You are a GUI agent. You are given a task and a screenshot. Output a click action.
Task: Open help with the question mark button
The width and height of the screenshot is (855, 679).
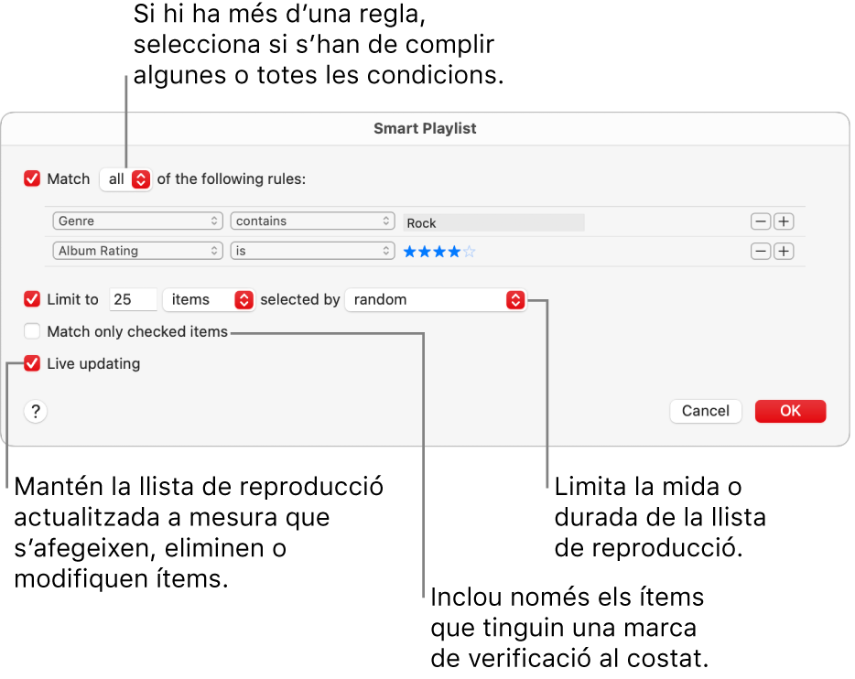[36, 412]
